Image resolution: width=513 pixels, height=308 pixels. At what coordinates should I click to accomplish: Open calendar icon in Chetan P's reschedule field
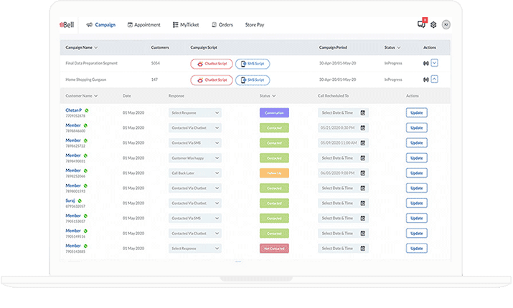363,113
